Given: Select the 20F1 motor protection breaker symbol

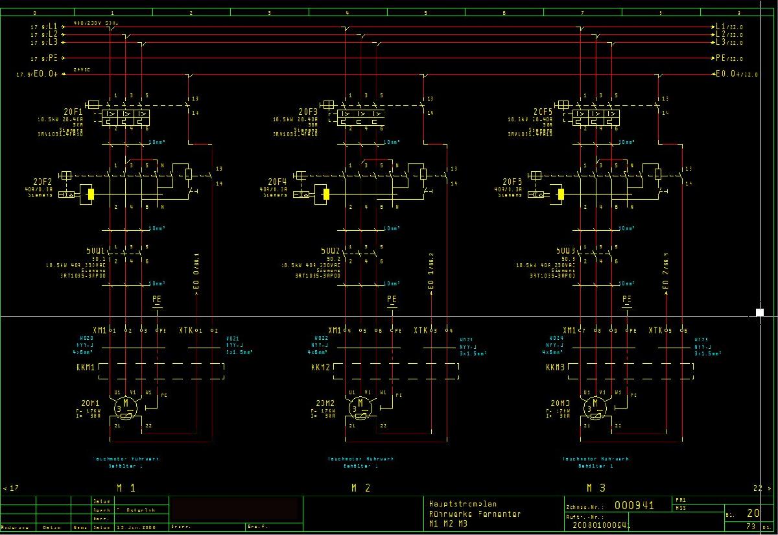Looking at the screenshot, I should coord(125,117).
